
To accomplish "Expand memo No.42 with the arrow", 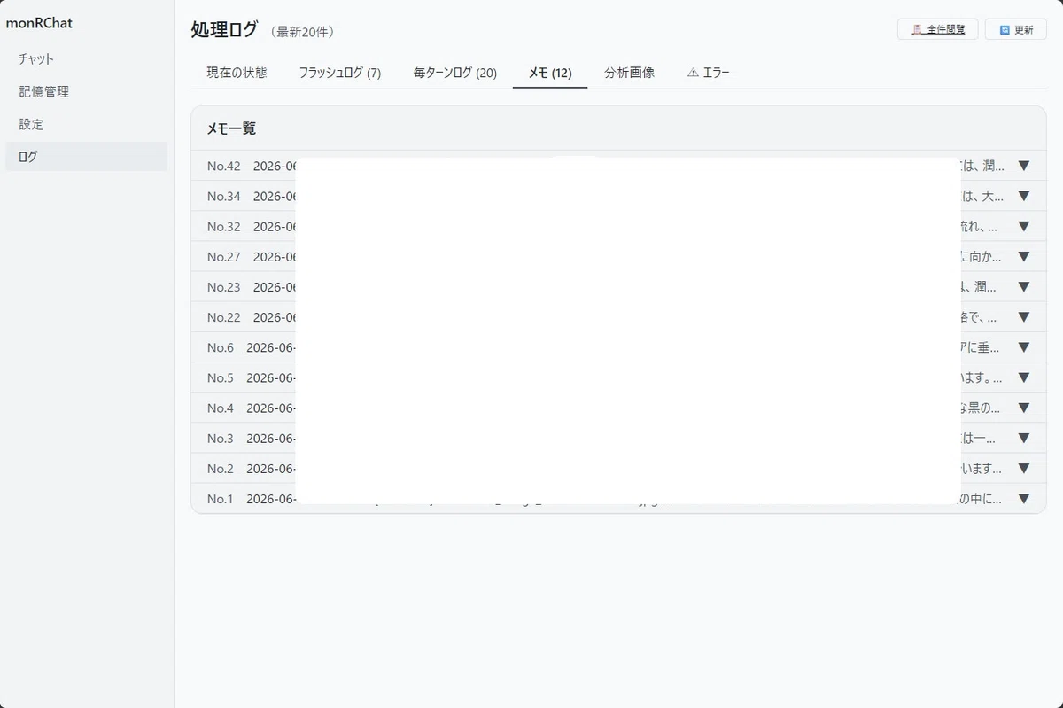I will pyautogui.click(x=1024, y=166).
